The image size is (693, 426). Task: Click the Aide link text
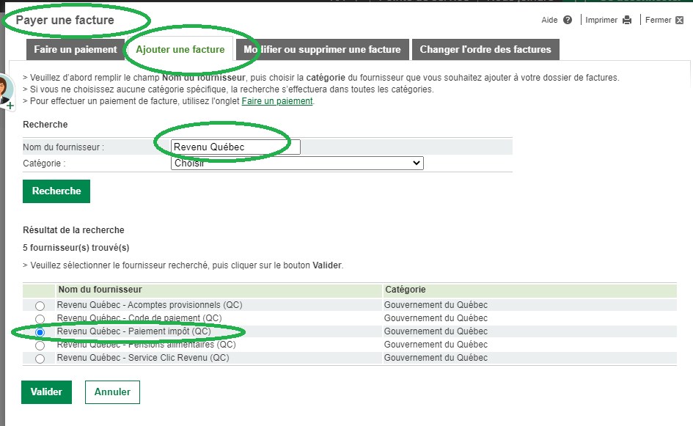549,20
